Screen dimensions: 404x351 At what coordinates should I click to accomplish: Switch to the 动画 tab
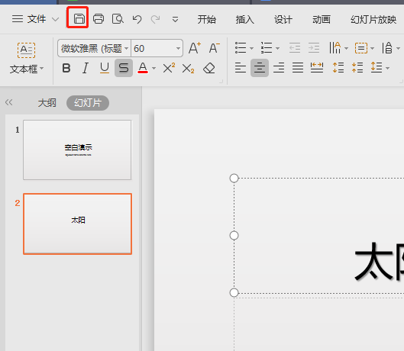tap(322, 19)
